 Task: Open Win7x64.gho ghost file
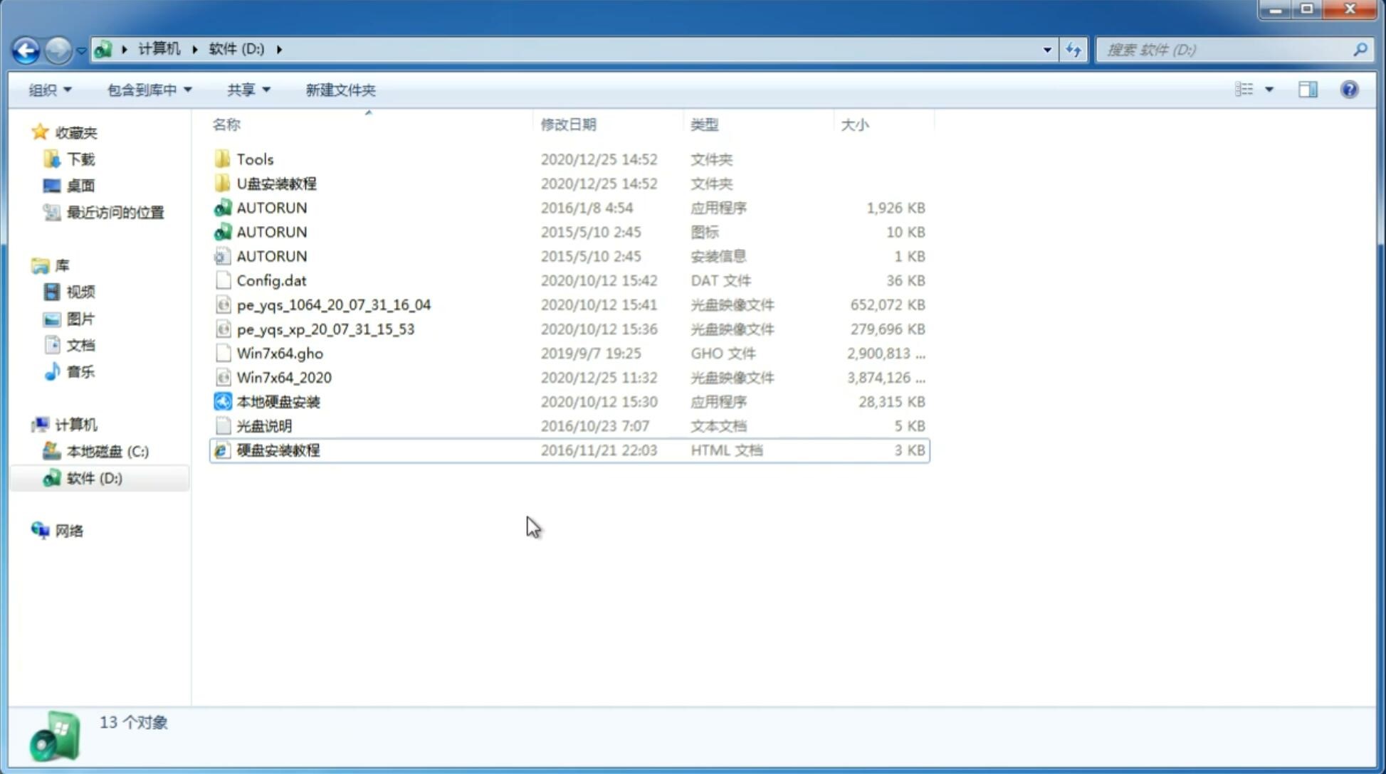[279, 353]
